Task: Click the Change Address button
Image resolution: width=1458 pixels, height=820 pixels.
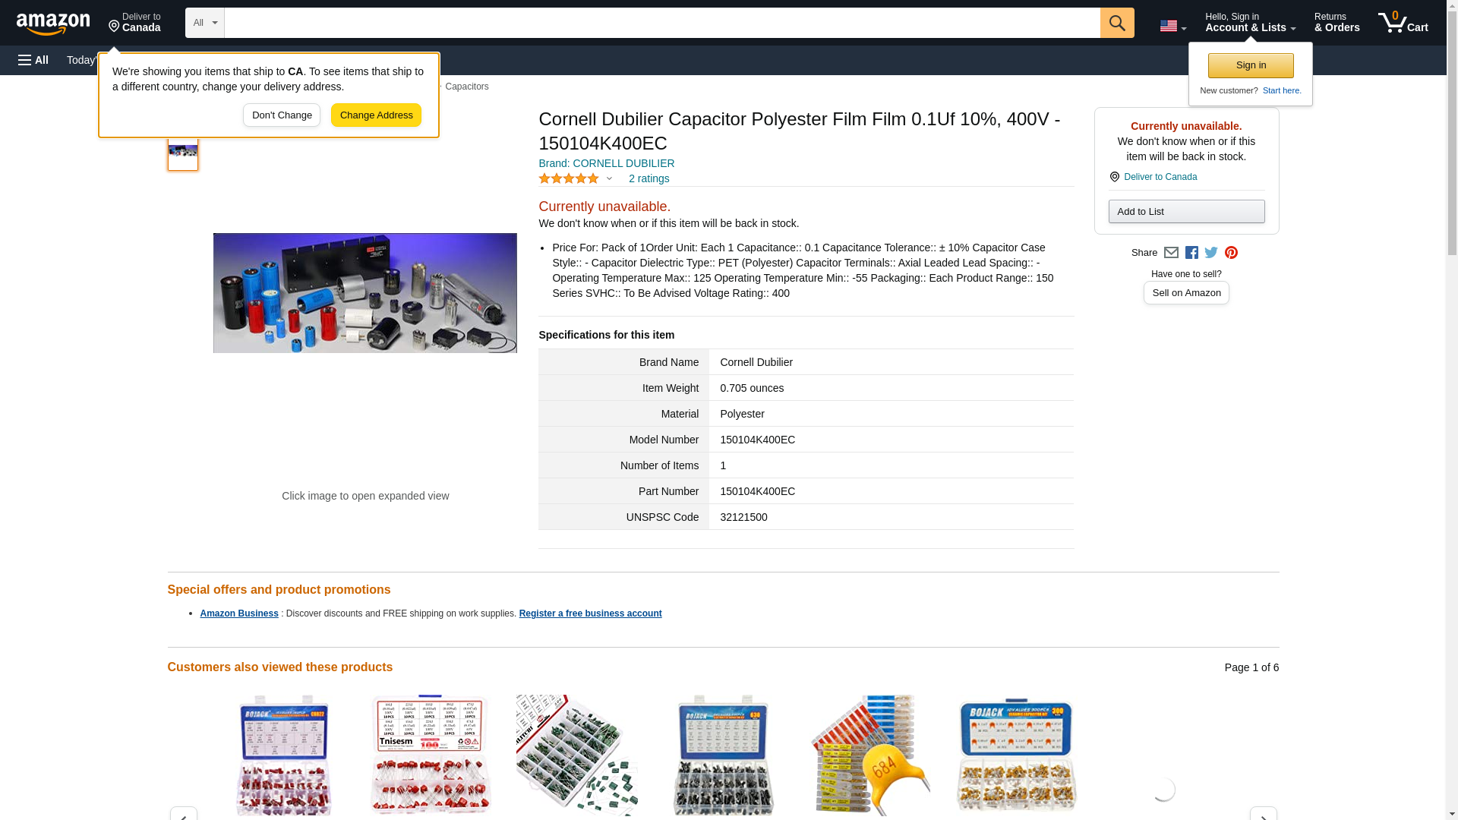Action: pyautogui.click(x=376, y=115)
